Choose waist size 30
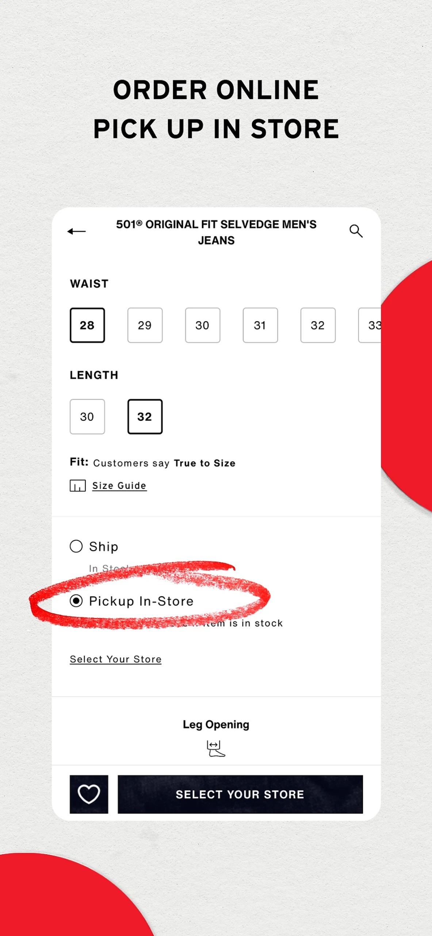Image resolution: width=432 pixels, height=936 pixels. point(203,325)
